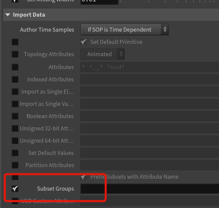This screenshot has width=219, height=208.
Task: Toggle Prefix Subsets with Attribute Name checkmark
Action: tap(83, 177)
